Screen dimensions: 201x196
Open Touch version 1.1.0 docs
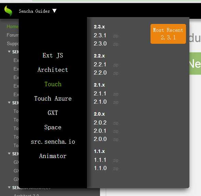coord(100,168)
